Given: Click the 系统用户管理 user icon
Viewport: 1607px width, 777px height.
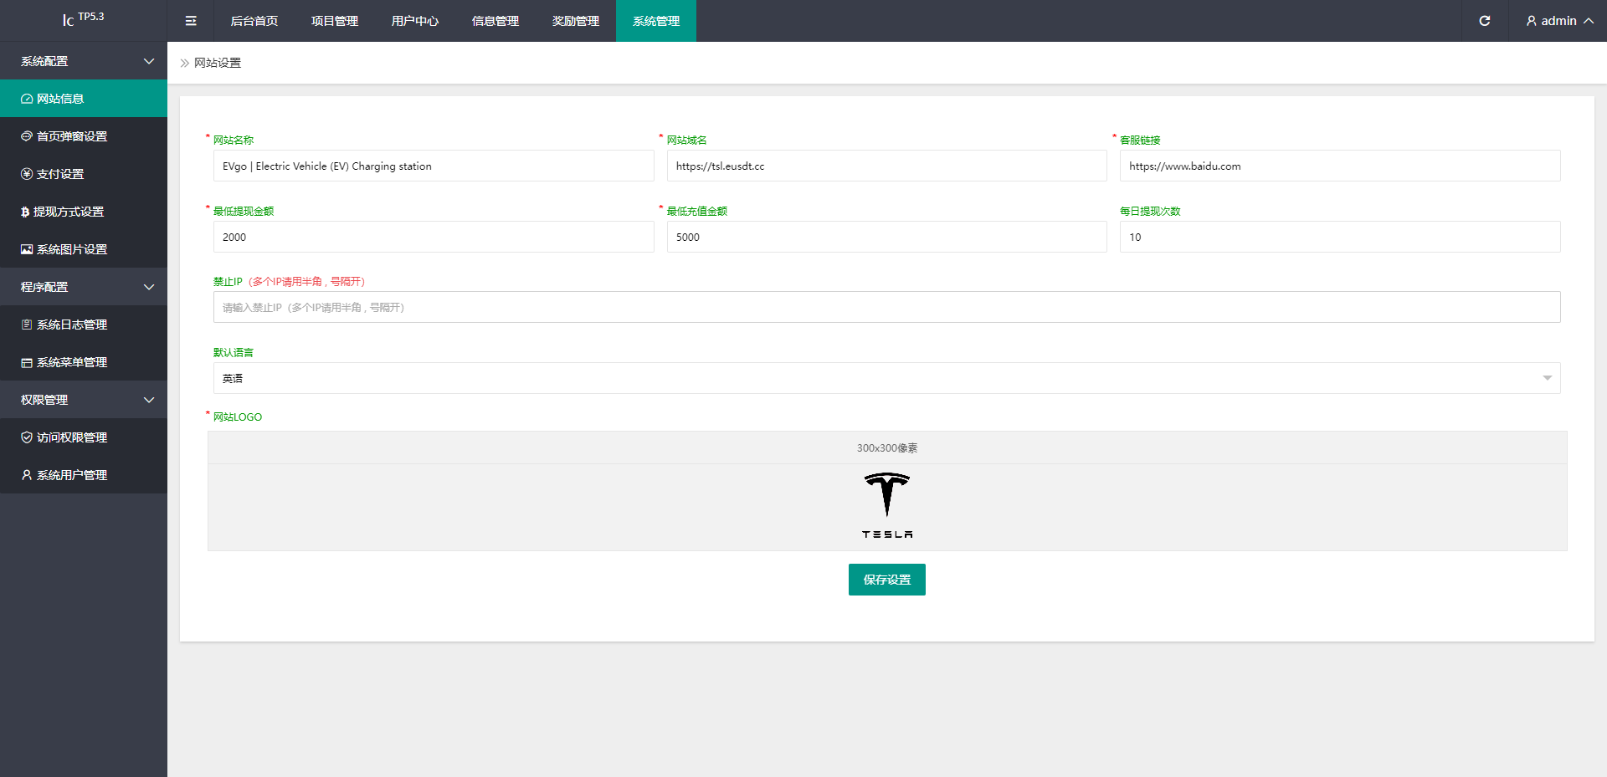Looking at the screenshot, I should 27,475.
